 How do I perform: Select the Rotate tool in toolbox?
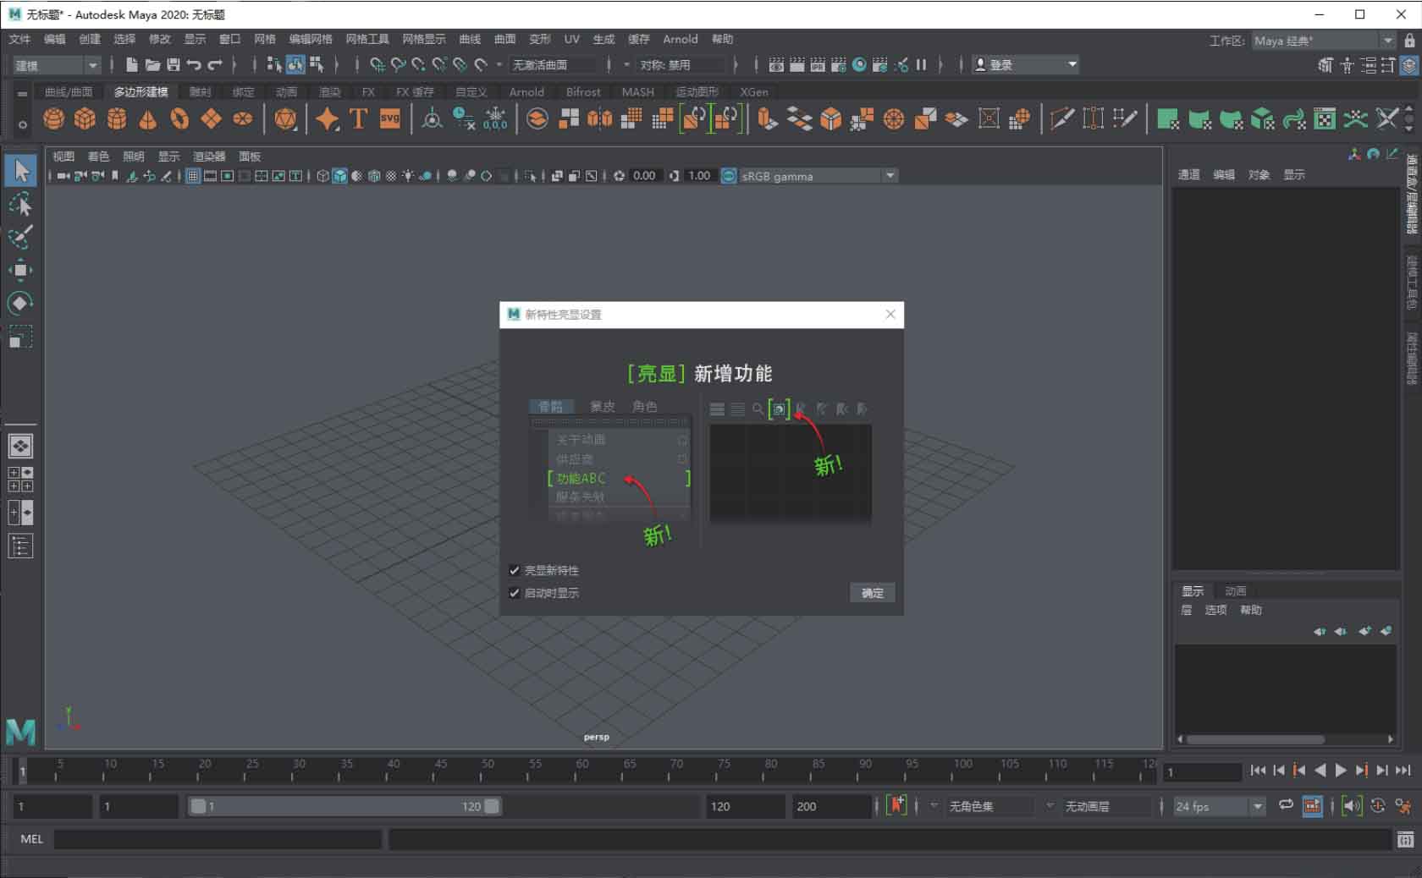[x=20, y=303]
